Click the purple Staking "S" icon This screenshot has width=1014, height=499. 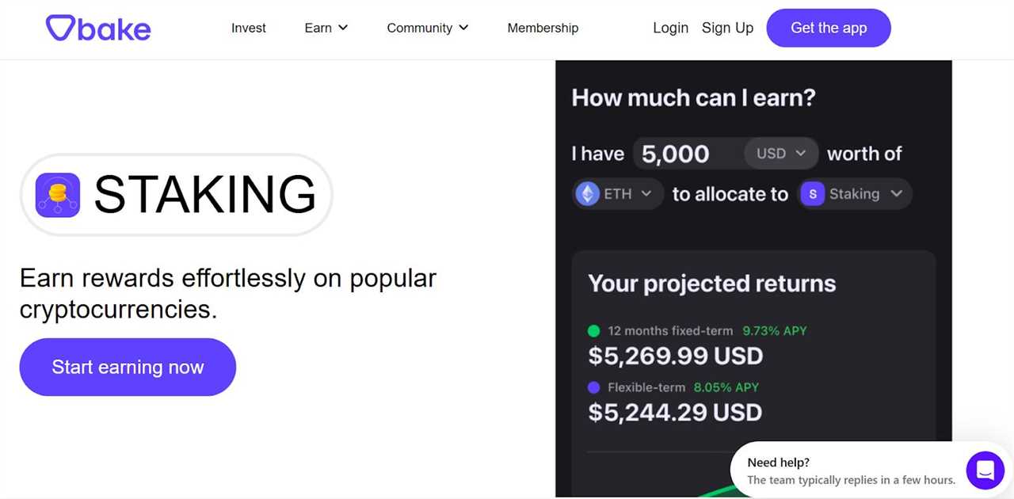pyautogui.click(x=812, y=193)
